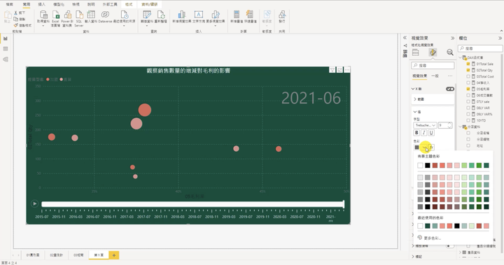Switch to Model view in left sidebar
504x265 pixels.
[x=6, y=59]
